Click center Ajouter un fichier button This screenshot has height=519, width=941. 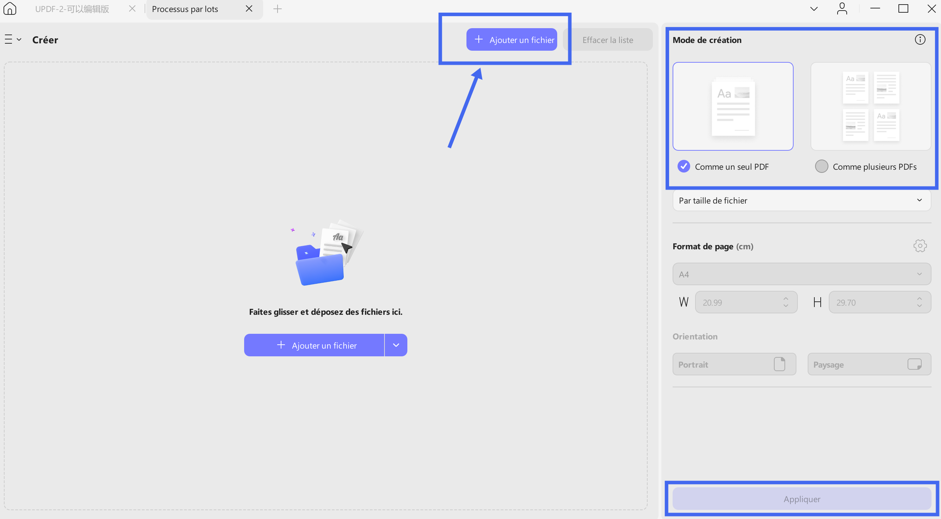pyautogui.click(x=314, y=345)
